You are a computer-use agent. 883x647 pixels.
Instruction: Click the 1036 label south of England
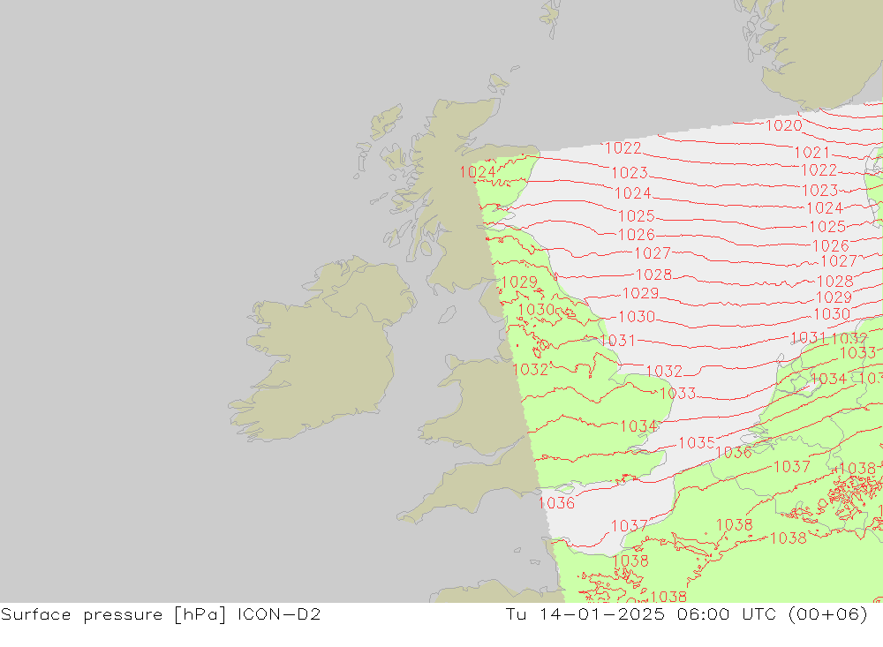(x=557, y=503)
